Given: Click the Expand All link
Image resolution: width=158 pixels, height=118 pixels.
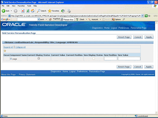Looking at the screenshot, I should pyautogui.click(x=8, y=47).
